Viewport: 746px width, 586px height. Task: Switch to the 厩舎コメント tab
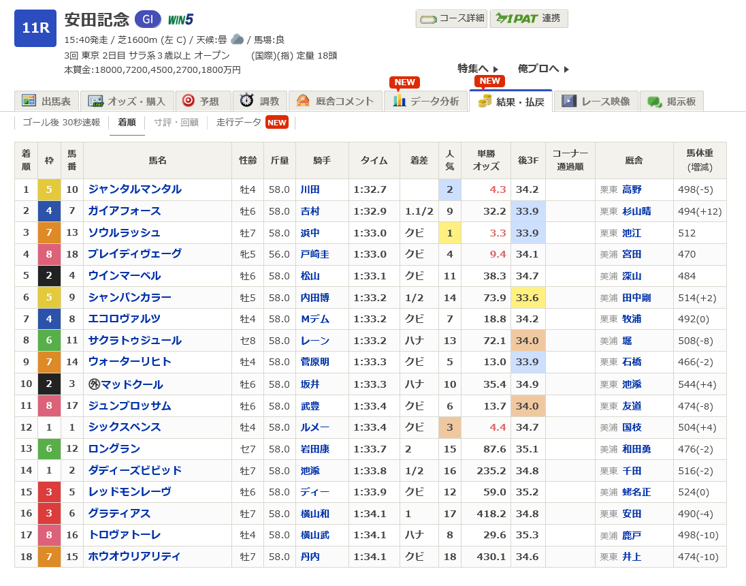pos(335,101)
